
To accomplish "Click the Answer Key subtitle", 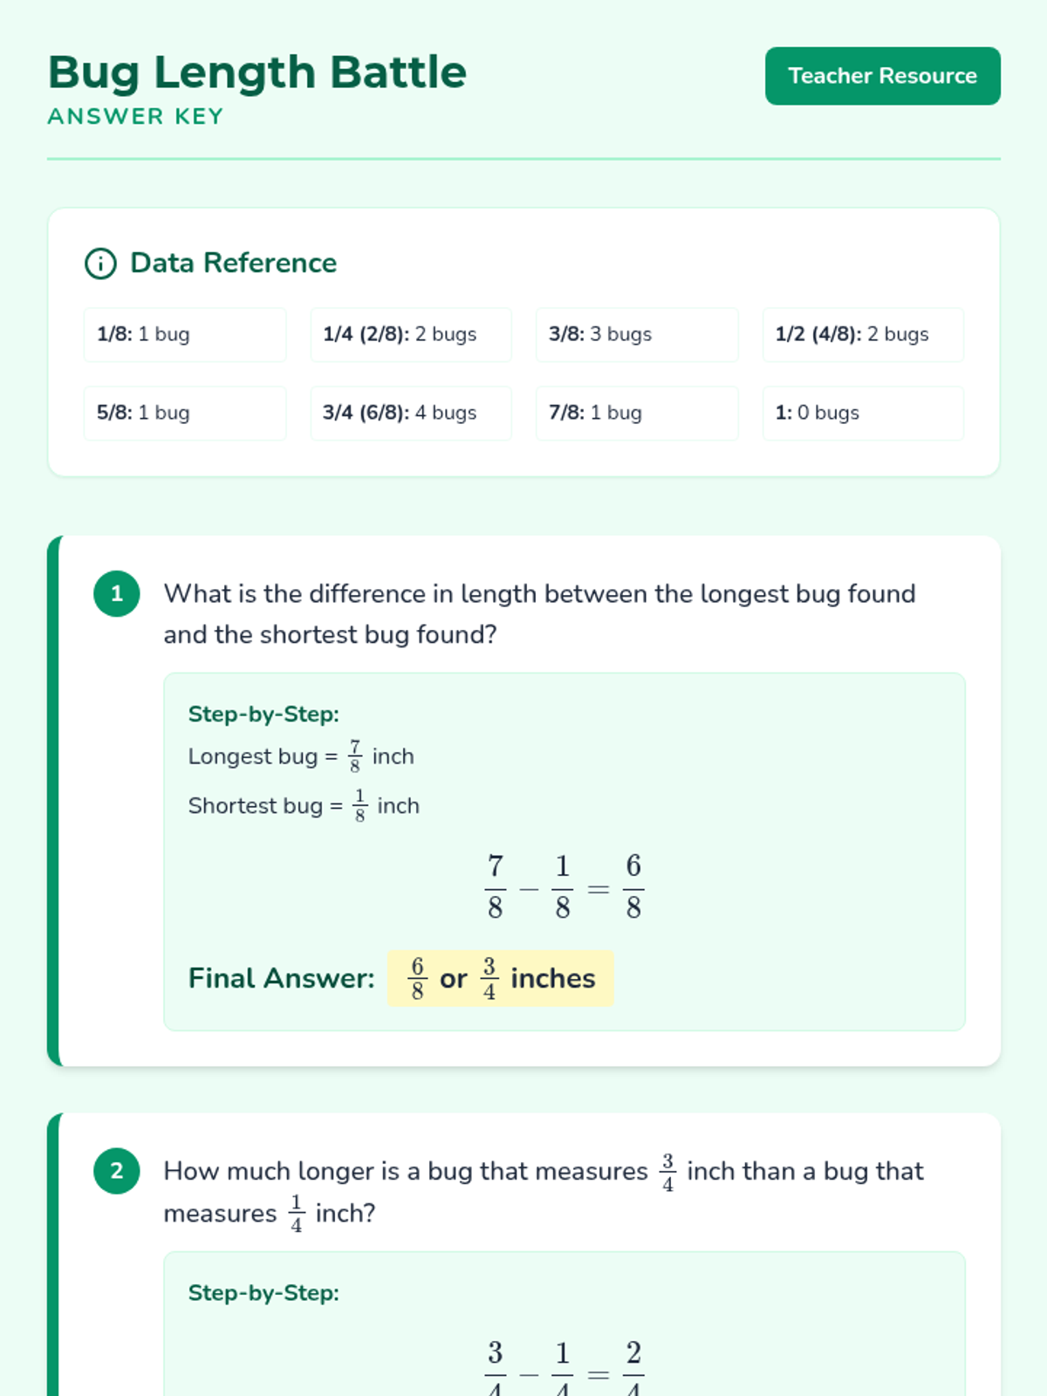I will pyautogui.click(x=135, y=116).
